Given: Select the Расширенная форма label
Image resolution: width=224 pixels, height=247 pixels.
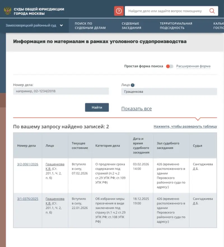Looking at the screenshot, I should [x=193, y=66].
